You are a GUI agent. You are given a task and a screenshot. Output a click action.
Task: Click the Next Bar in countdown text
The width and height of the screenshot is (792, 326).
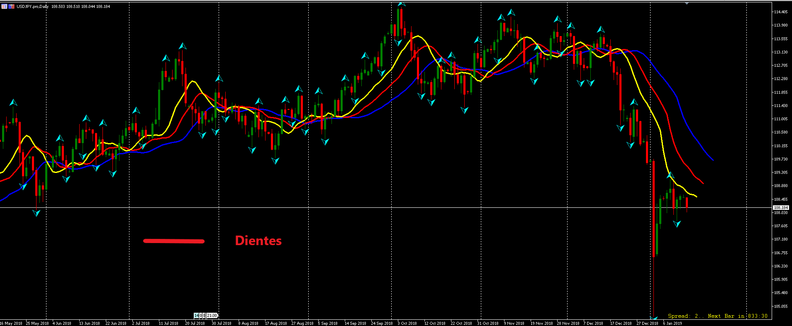pyautogui.click(x=726, y=316)
